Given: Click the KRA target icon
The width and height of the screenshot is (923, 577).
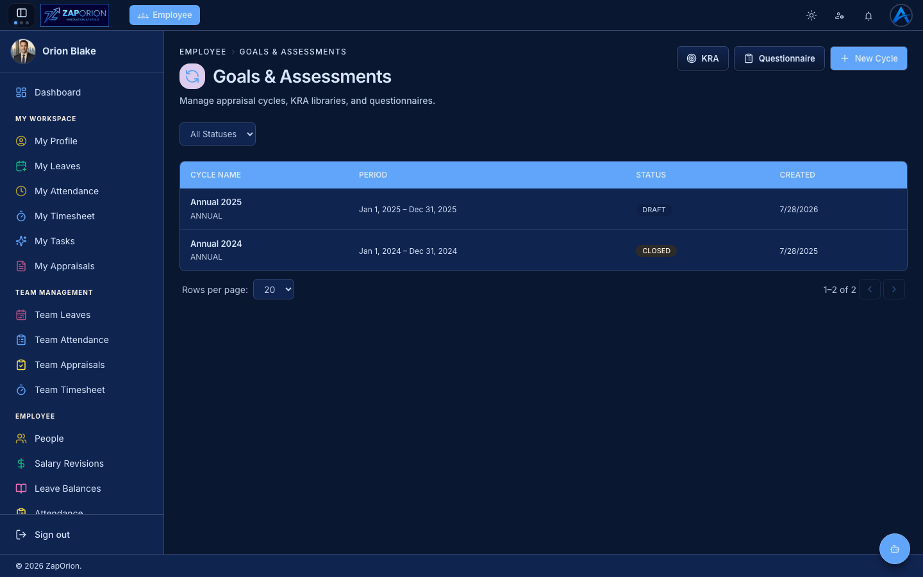Looking at the screenshot, I should (692, 58).
